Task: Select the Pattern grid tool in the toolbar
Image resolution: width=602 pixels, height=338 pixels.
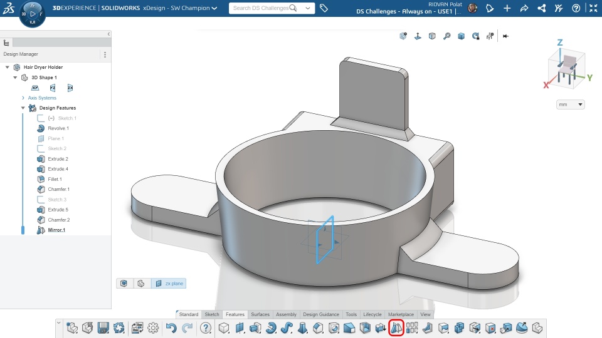Action: coord(412,328)
